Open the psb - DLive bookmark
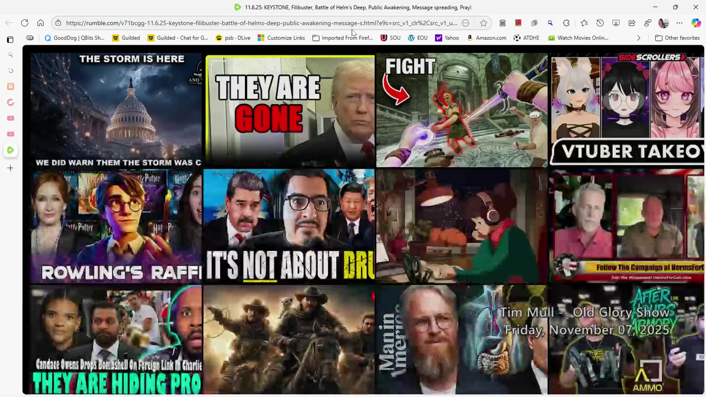Screen dimensions: 706x397 [233, 38]
